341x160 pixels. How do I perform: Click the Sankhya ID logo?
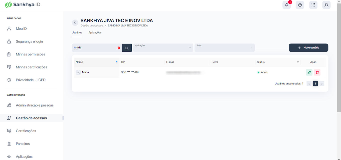click(x=23, y=5)
